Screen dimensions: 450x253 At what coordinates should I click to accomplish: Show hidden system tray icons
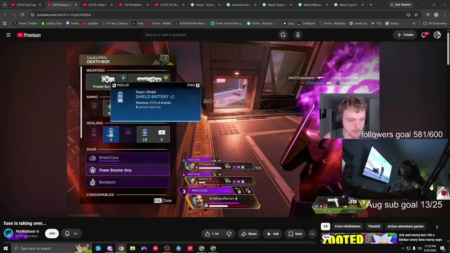pos(403,248)
